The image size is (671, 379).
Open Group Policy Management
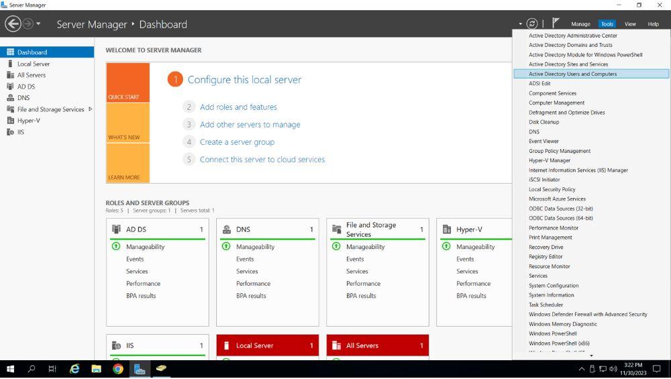coord(560,151)
